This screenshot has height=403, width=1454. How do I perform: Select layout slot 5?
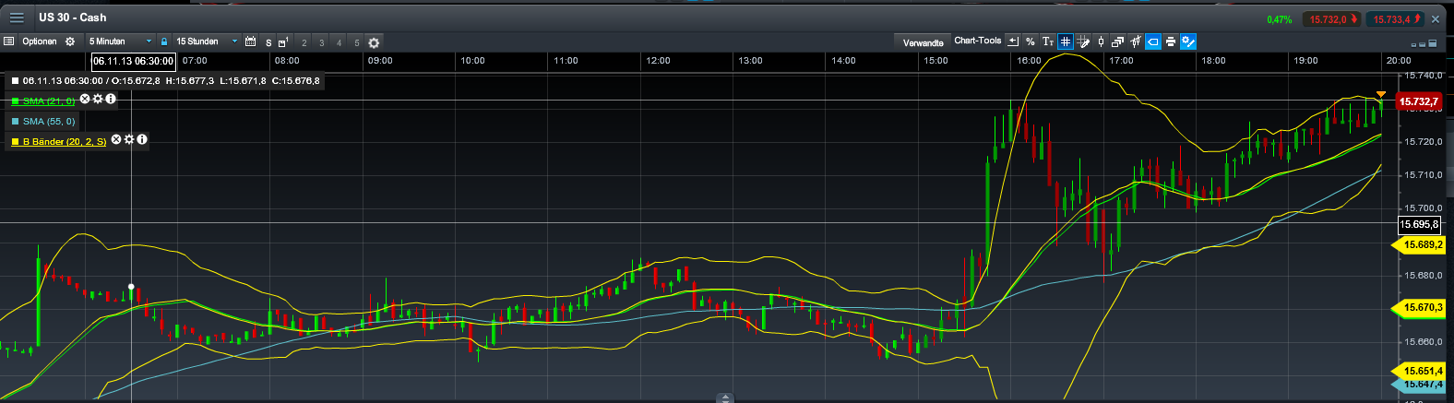tap(357, 42)
